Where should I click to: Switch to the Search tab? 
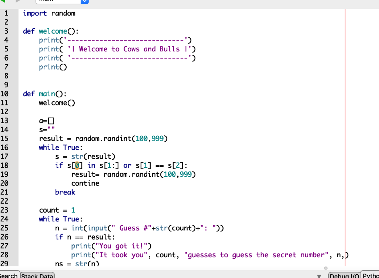coord(9,275)
